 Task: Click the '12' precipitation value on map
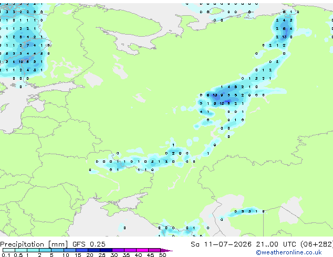[x=222, y=103]
